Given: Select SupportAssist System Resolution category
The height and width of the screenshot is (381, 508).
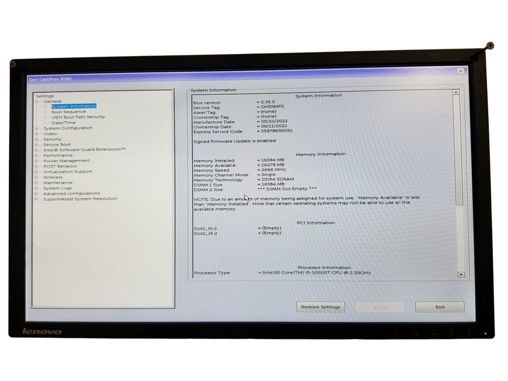Looking at the screenshot, I should pos(81,199).
